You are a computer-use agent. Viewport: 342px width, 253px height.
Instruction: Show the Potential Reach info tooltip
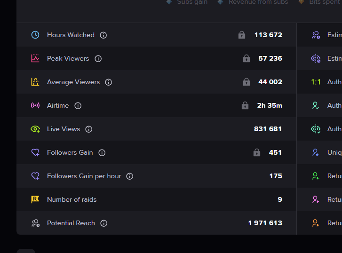[104, 223]
